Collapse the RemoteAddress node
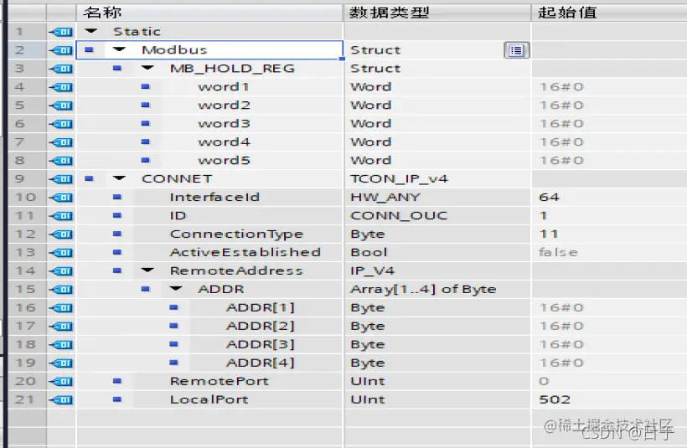 coord(147,270)
